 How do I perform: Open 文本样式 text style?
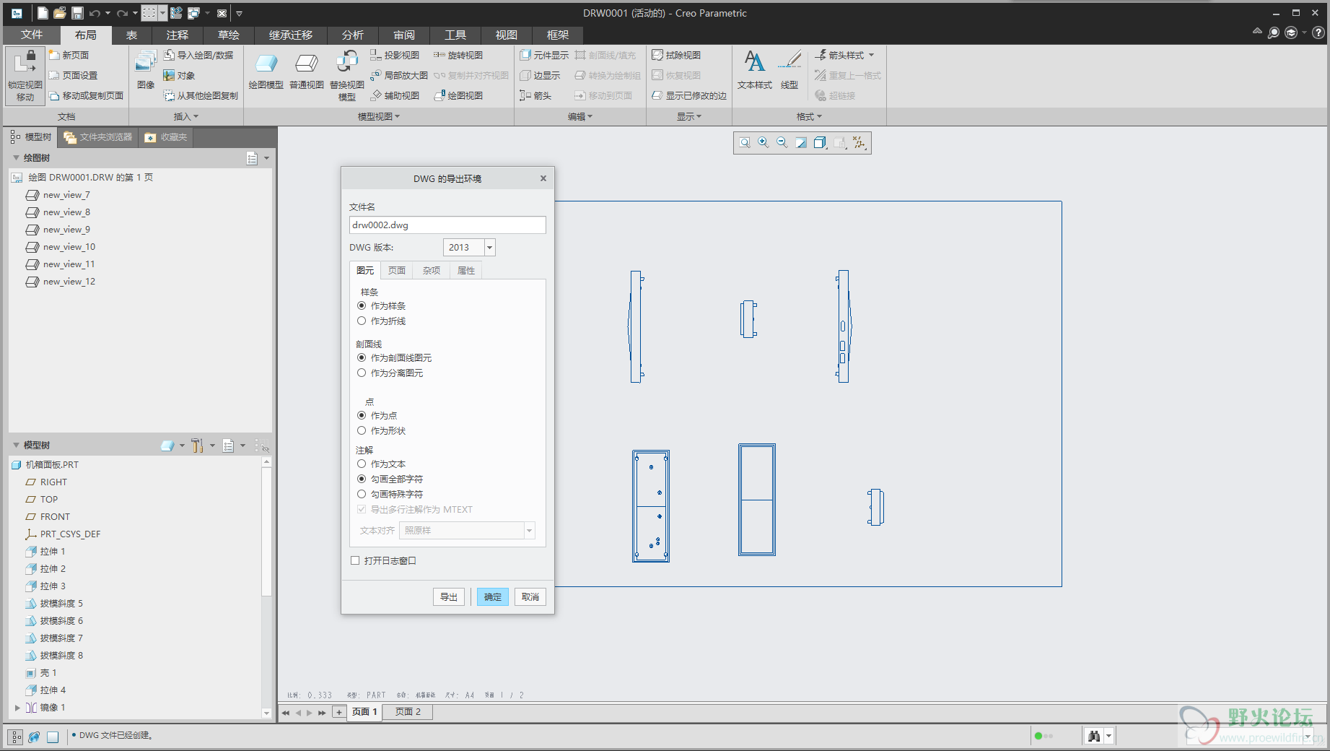[x=755, y=70]
